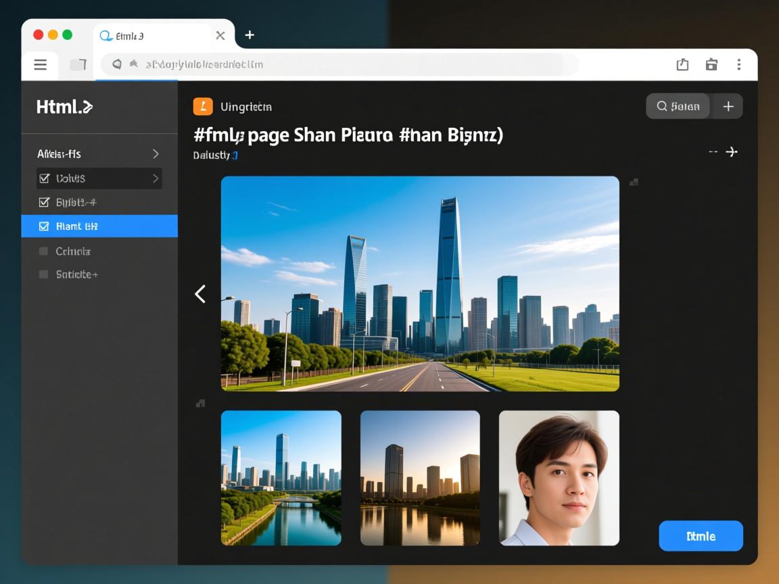779x584 pixels.
Task: Uncheck the second checked sidebar checkbox
Action: click(x=44, y=202)
